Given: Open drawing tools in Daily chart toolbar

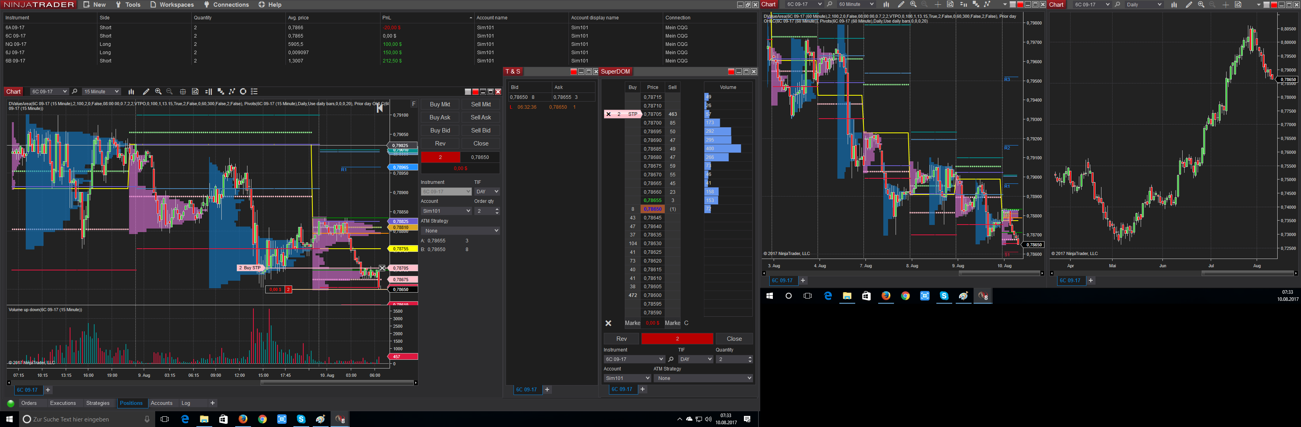Looking at the screenshot, I should tap(1189, 4).
